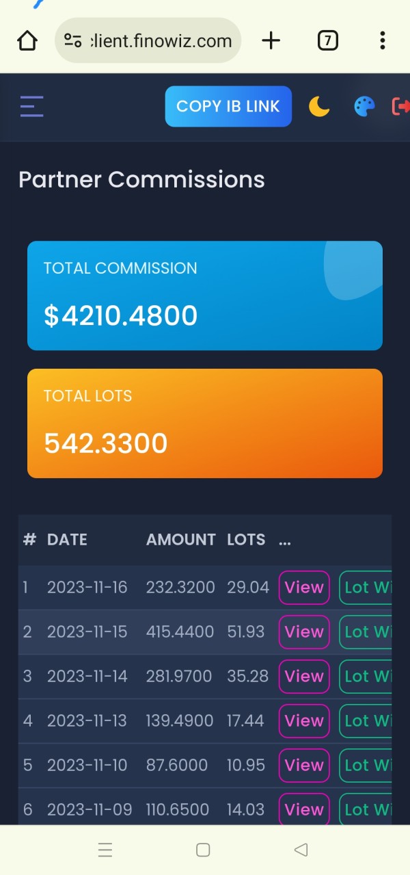Tap Android recent apps menu button
This screenshot has width=410, height=875.
(105, 850)
